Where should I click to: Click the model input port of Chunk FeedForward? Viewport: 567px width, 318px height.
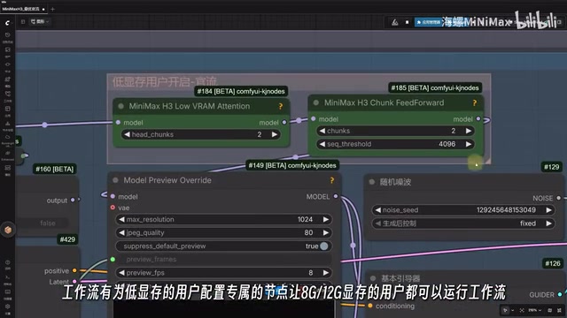coord(314,119)
